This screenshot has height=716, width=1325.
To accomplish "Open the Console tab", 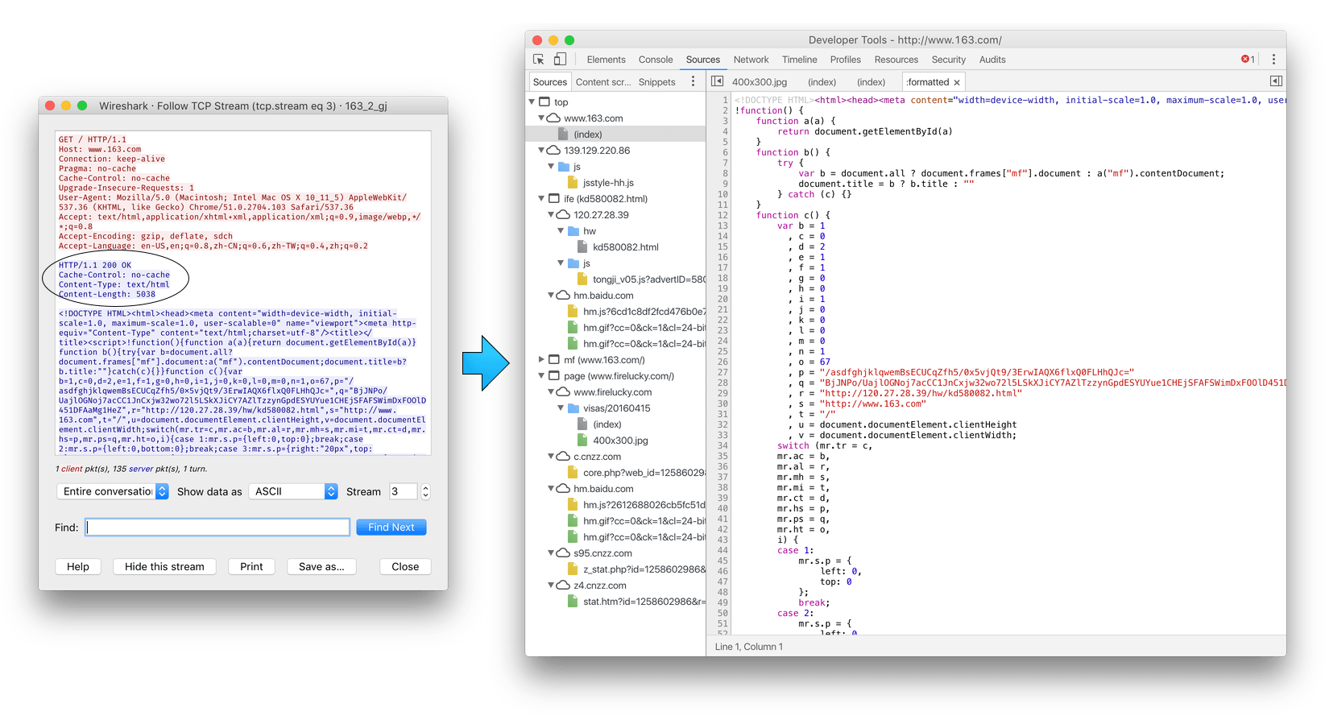I will coord(656,60).
